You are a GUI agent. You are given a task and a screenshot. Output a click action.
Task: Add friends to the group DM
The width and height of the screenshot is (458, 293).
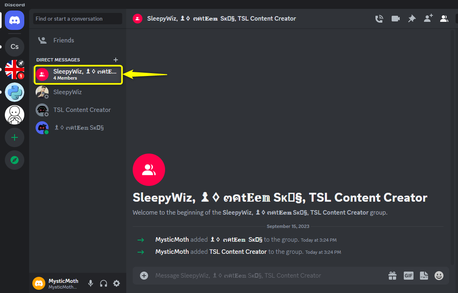point(428,18)
